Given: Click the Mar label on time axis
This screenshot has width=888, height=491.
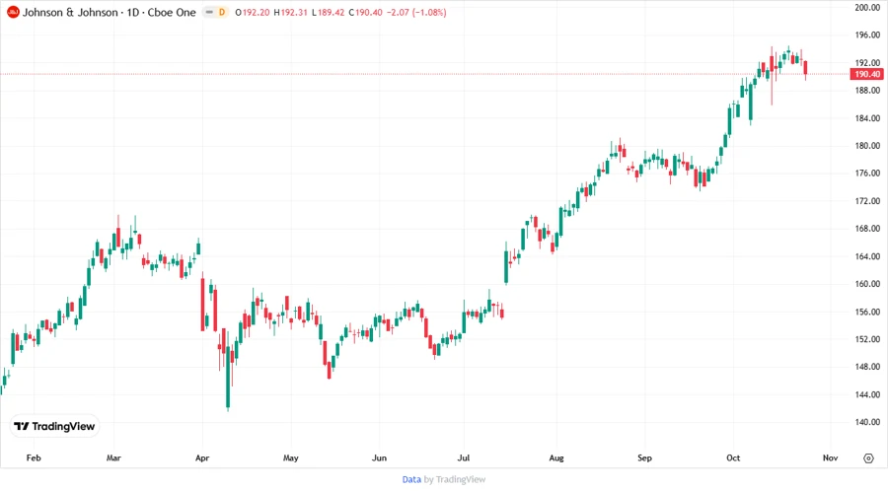Looking at the screenshot, I should coord(113,457).
